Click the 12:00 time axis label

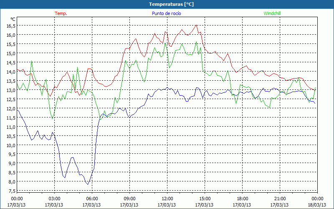click(167, 199)
